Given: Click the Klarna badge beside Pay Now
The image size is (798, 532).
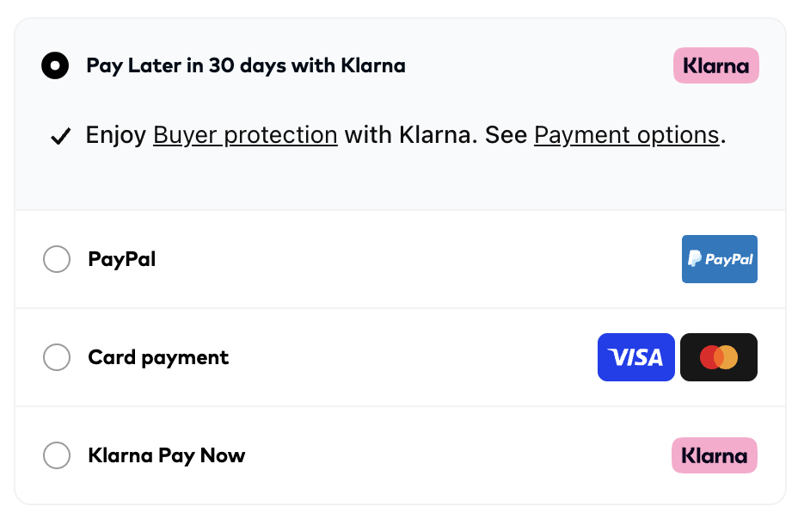Looking at the screenshot, I should pos(714,455).
